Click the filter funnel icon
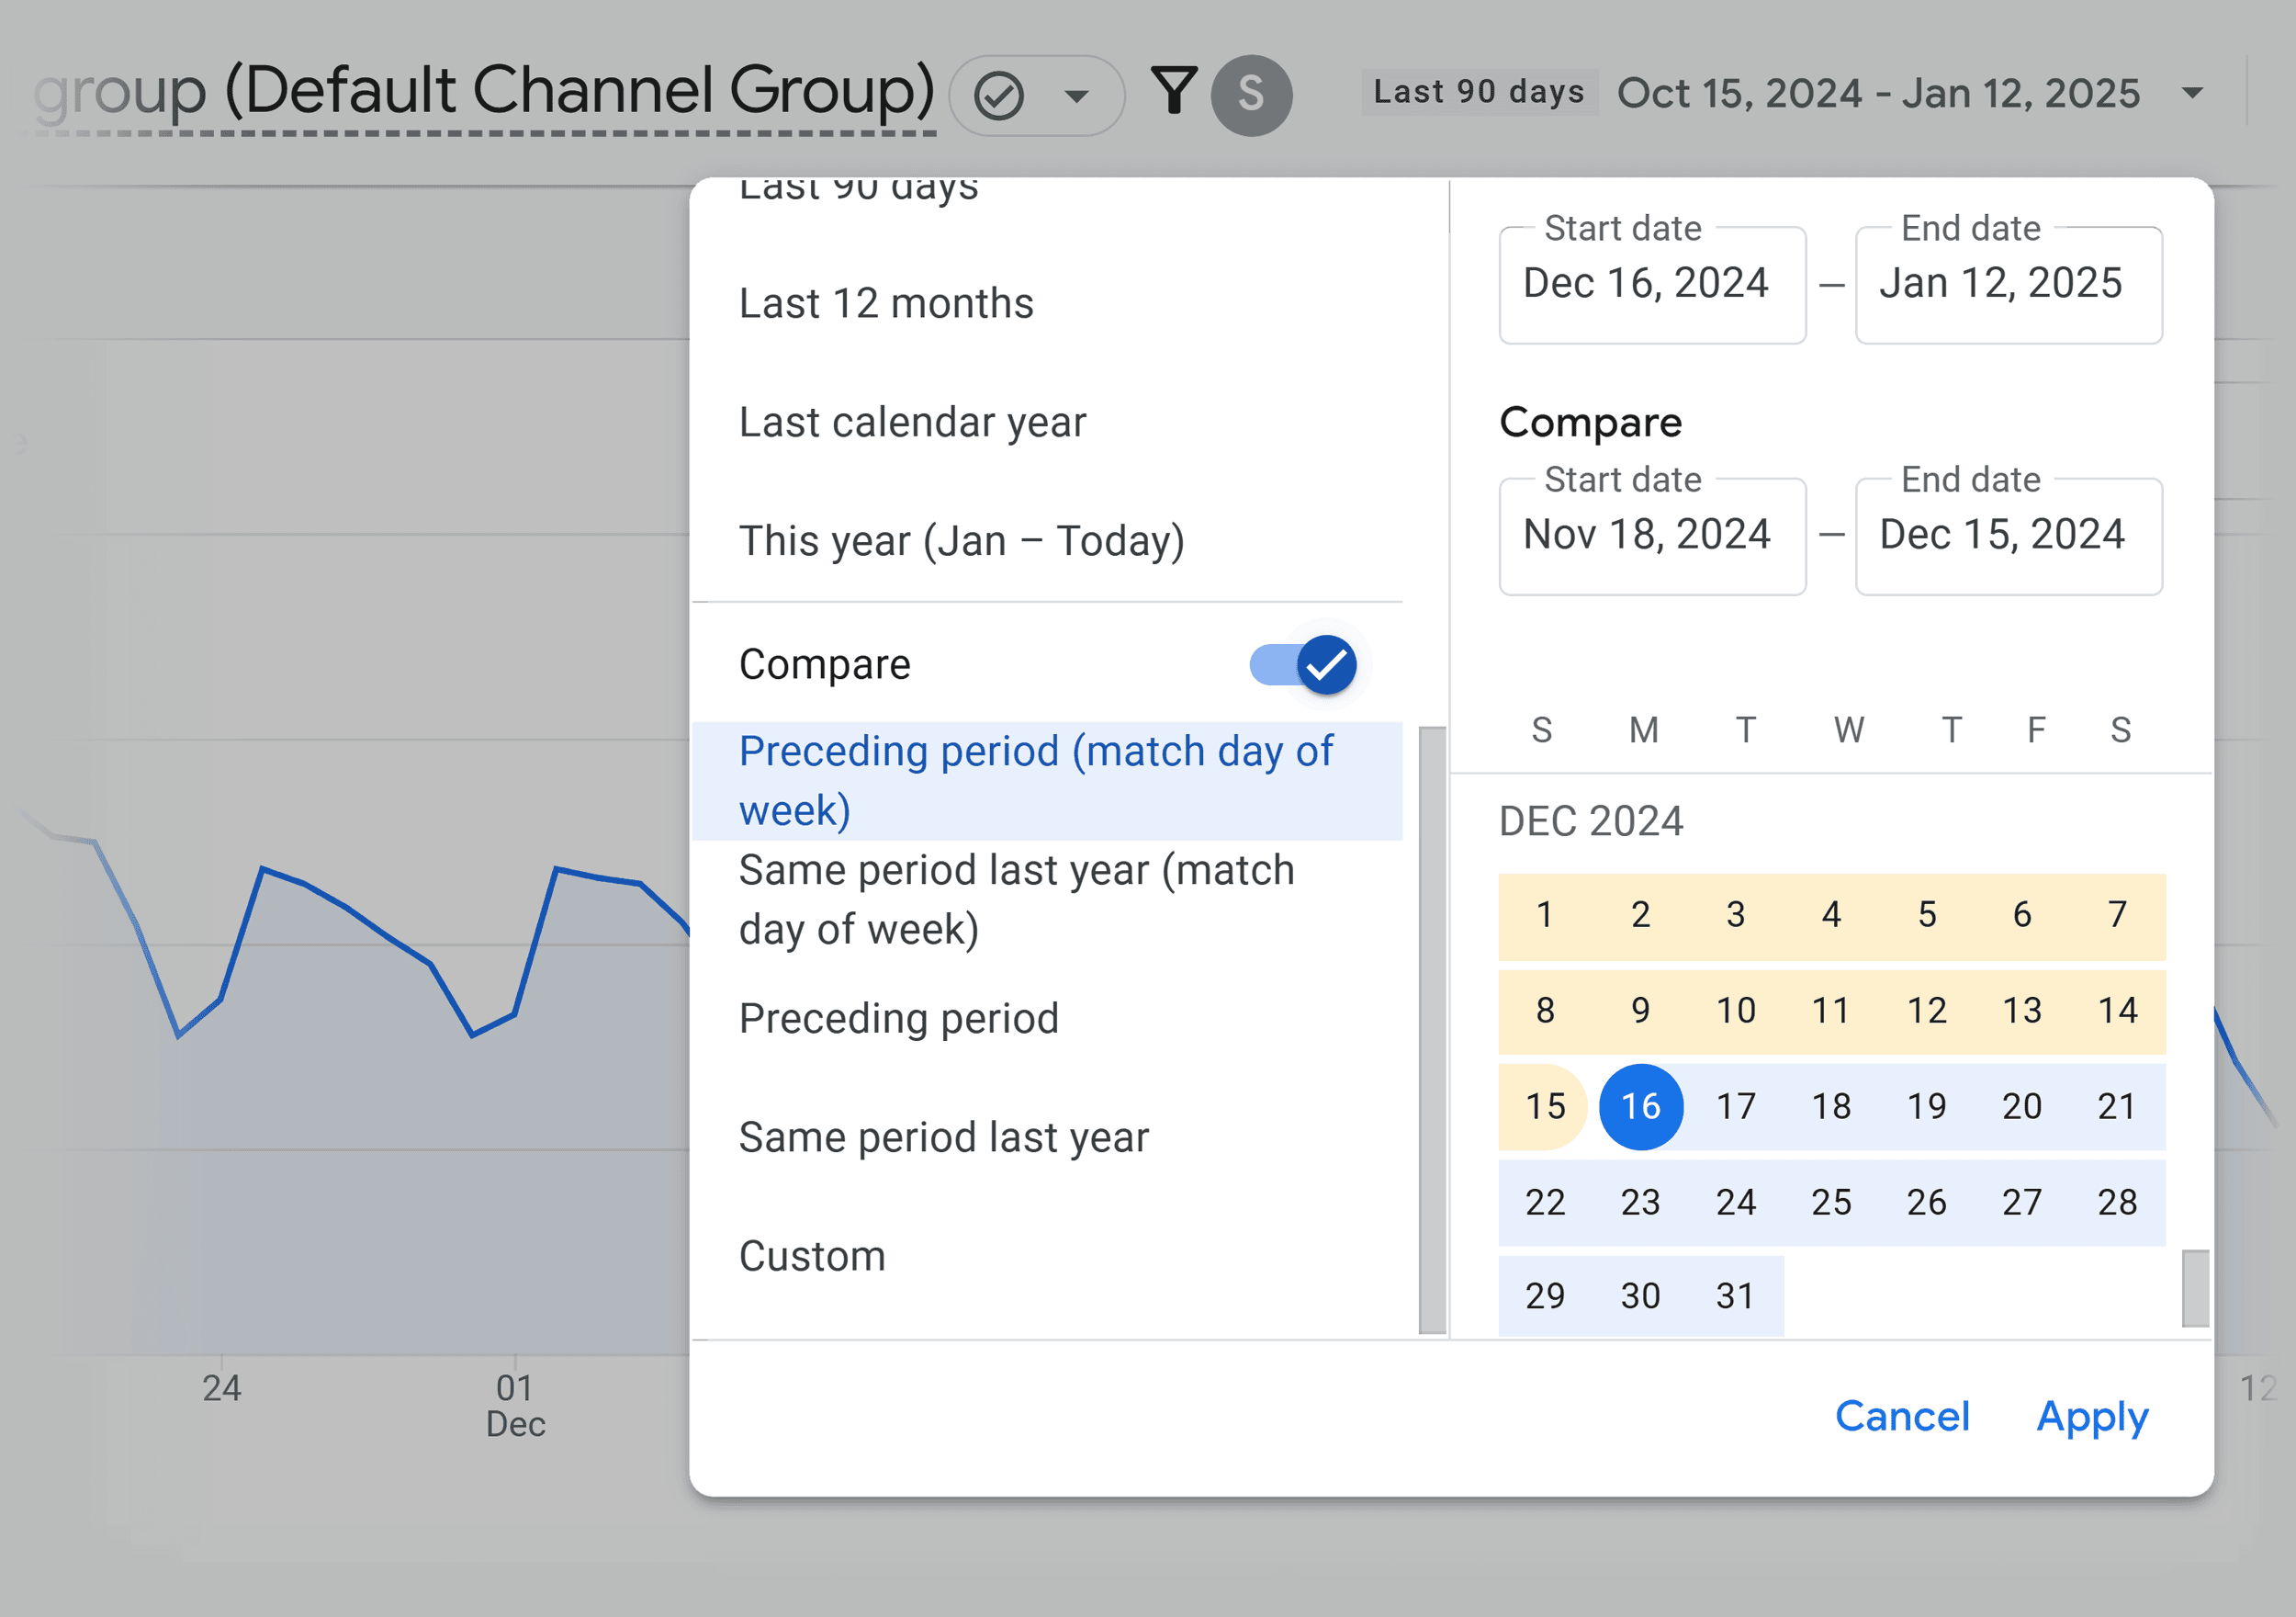The height and width of the screenshot is (1617, 2296). [x=1173, y=92]
